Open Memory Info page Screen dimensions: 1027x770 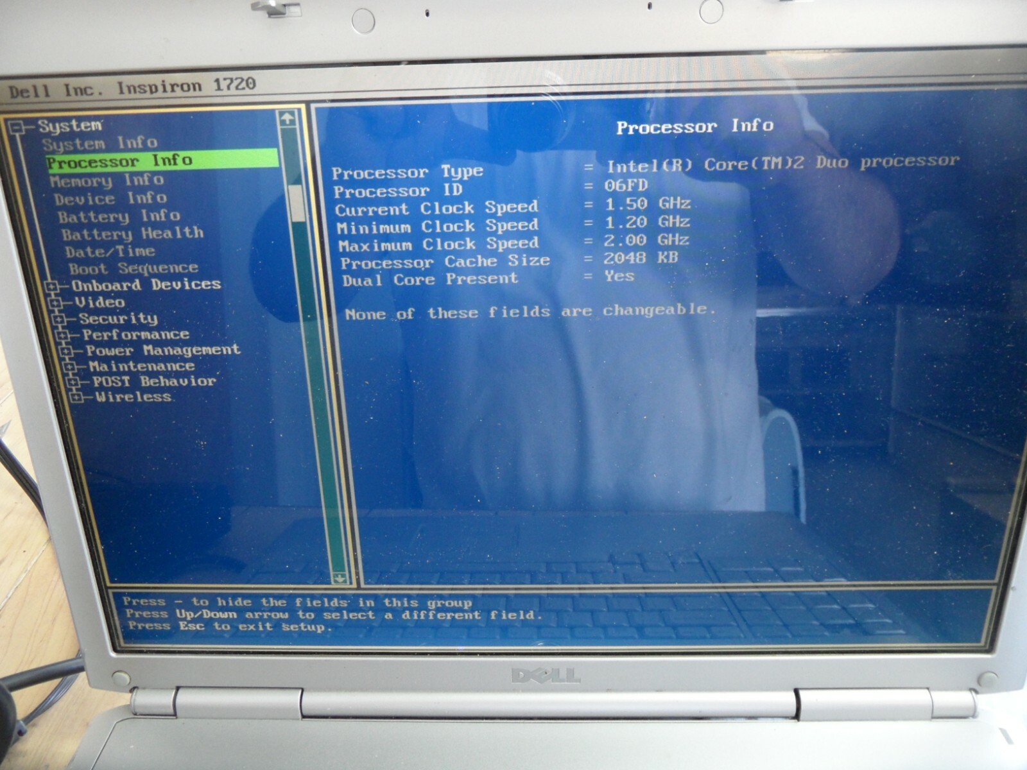tap(107, 180)
